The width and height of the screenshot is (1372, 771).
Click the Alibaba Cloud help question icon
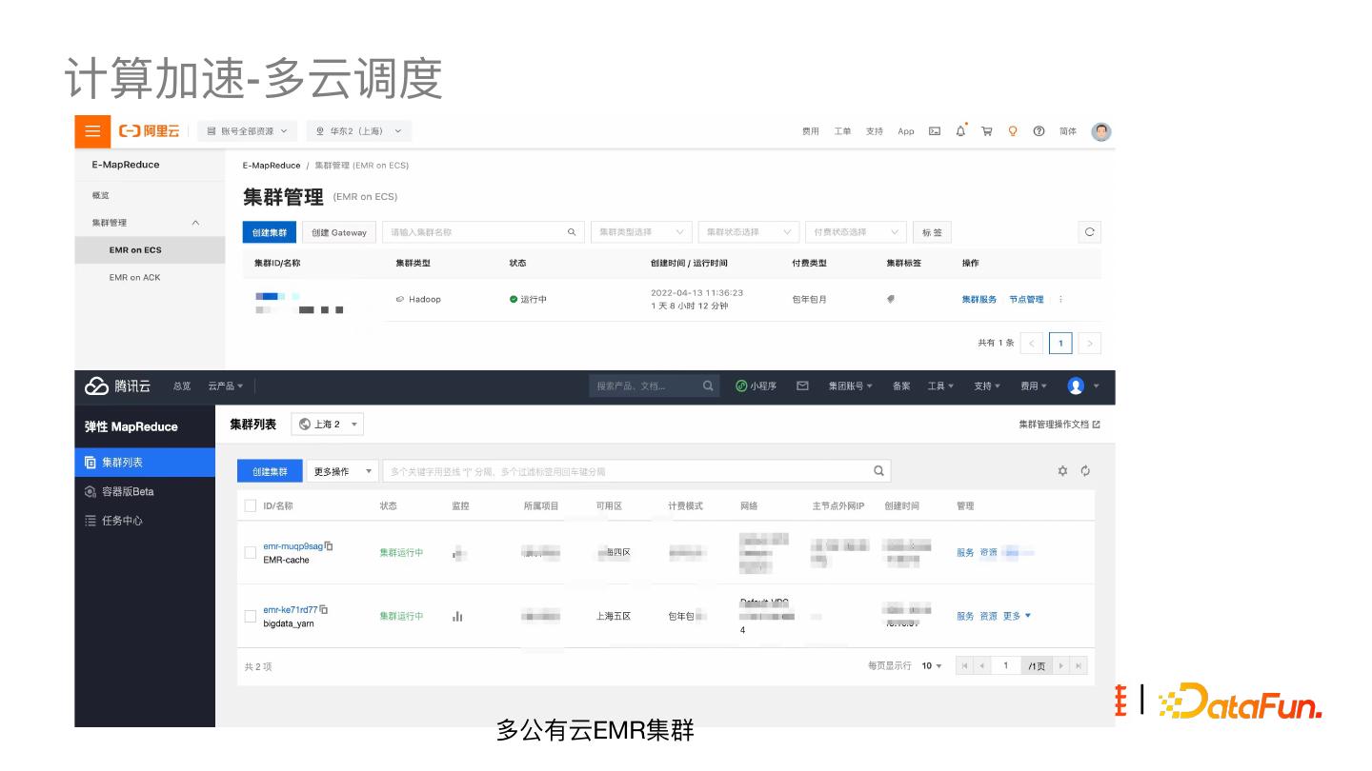(x=1039, y=131)
